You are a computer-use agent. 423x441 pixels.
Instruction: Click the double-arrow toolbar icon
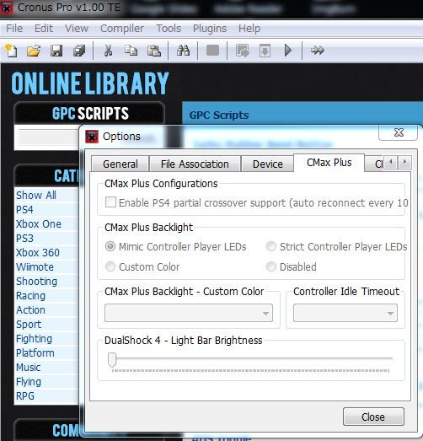[318, 51]
